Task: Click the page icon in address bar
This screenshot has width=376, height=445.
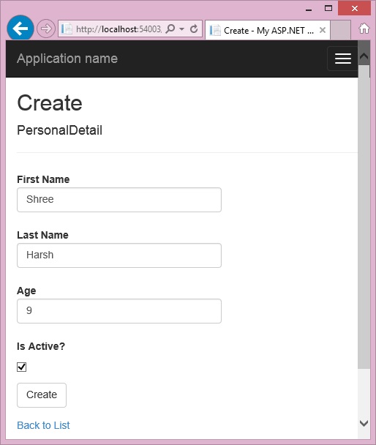Action: click(x=67, y=29)
